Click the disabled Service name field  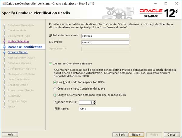(x=105, y=49)
